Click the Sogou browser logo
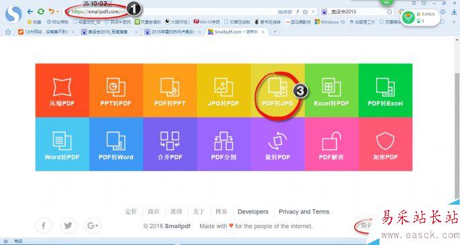Image resolution: width=460 pixels, height=245 pixels. pyautogui.click(x=13, y=13)
